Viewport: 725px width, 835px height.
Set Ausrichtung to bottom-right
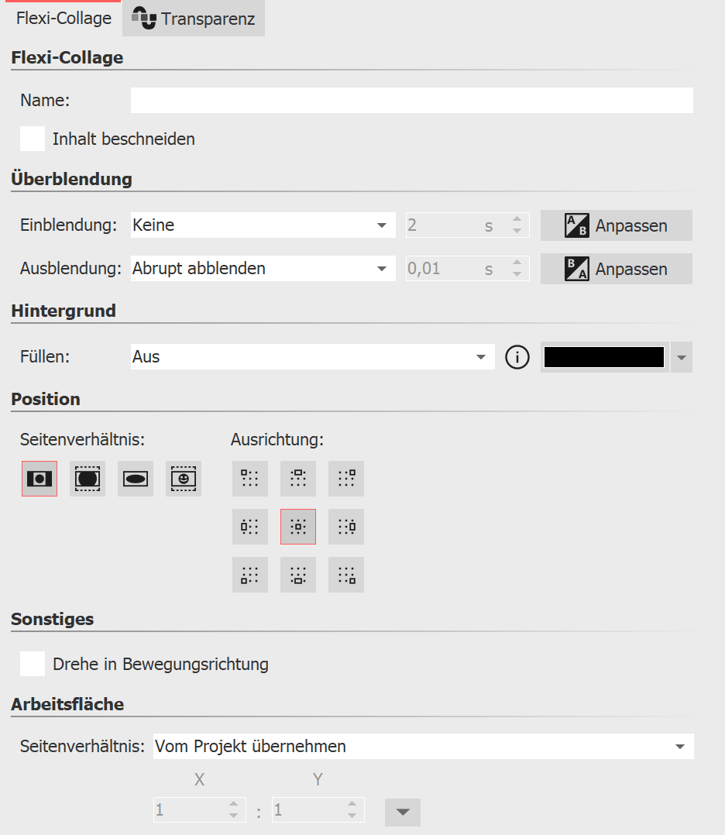(346, 575)
